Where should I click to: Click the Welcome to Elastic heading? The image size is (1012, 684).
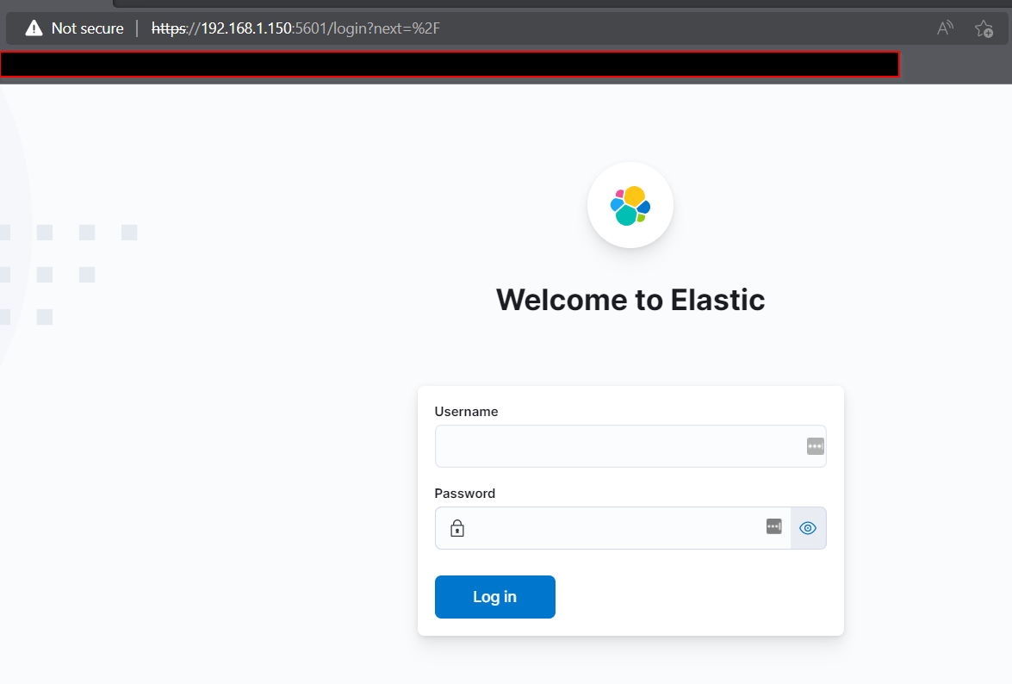[x=630, y=300]
